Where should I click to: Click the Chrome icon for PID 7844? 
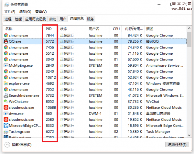(6, 35)
